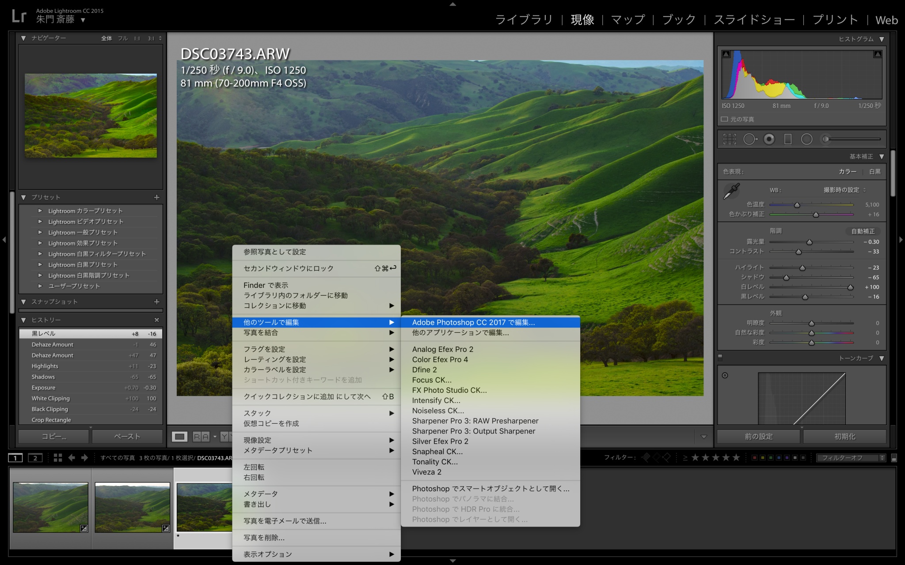The width and height of the screenshot is (905, 565).
Task: Create a snapshot with the plus icon
Action: point(156,301)
